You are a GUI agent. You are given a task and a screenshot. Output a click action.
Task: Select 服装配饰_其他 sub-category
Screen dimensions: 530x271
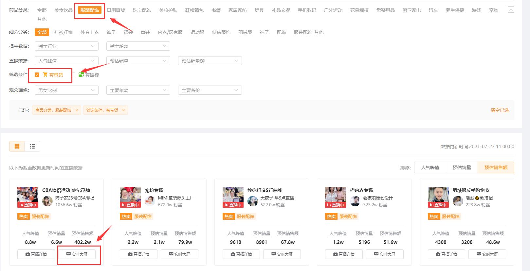[309, 32]
